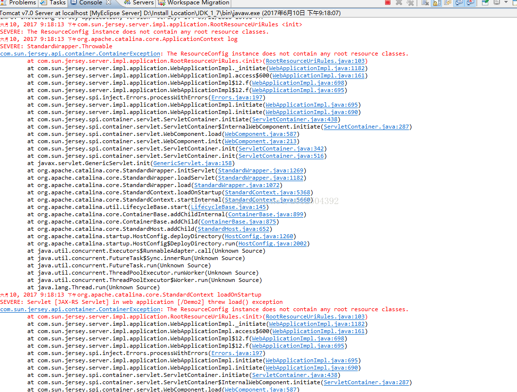Screen dimensions: 517x392
Task: Toggle console Scroll Lock padlock icon
Action: point(437,3)
